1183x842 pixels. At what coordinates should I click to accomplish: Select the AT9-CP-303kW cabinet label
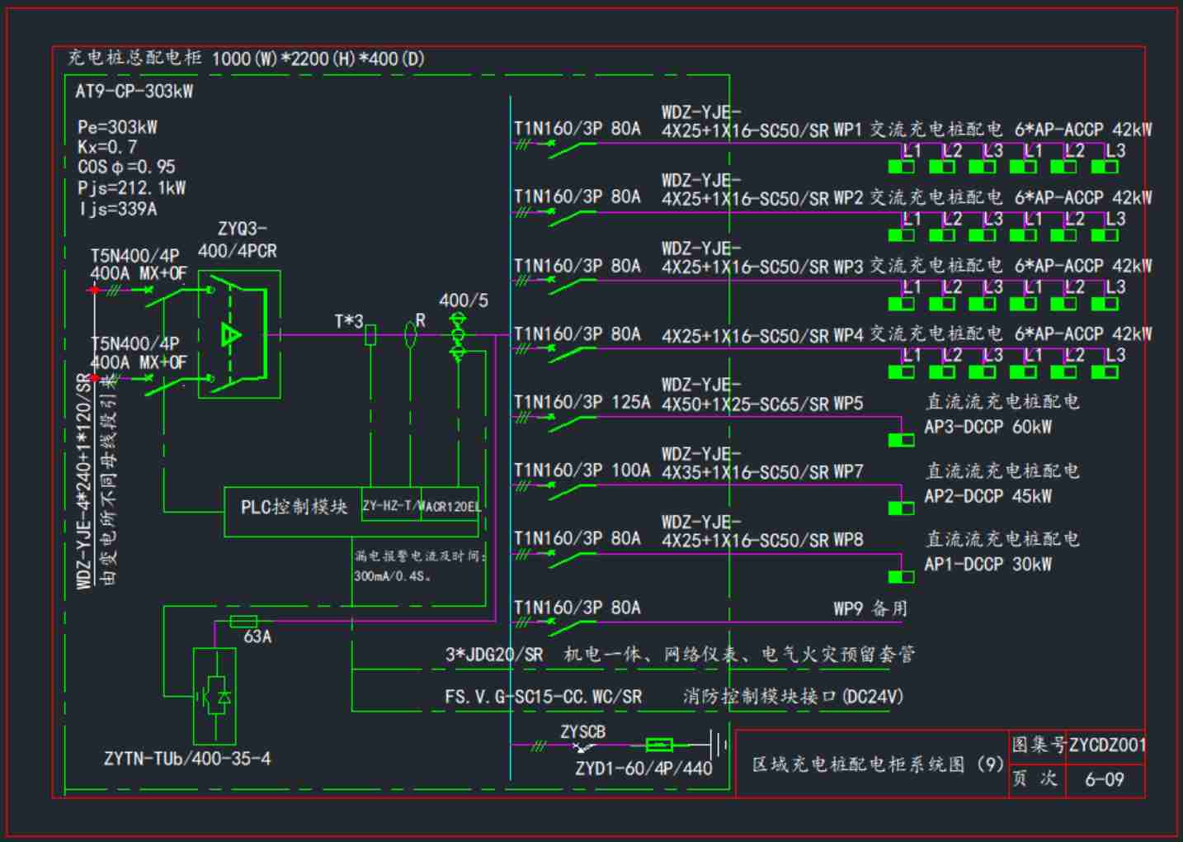134,92
